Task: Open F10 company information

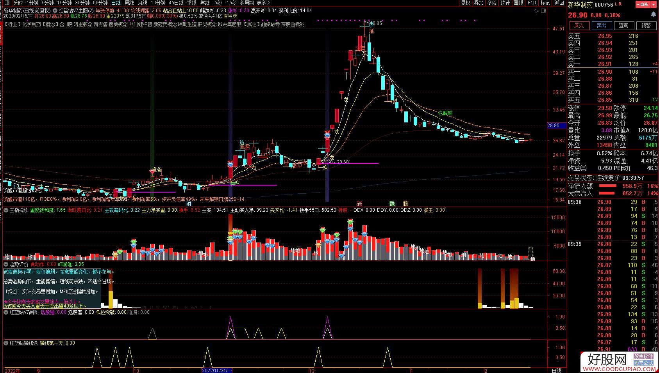Action: [x=532, y=3]
